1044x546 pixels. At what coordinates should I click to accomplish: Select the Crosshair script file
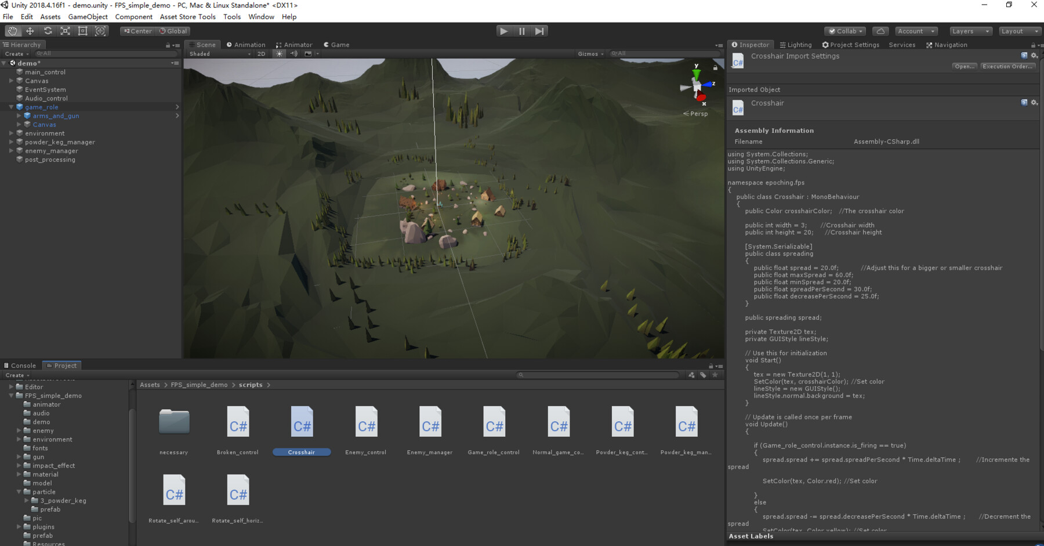[302, 430]
